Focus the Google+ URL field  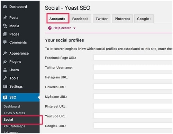(133, 126)
